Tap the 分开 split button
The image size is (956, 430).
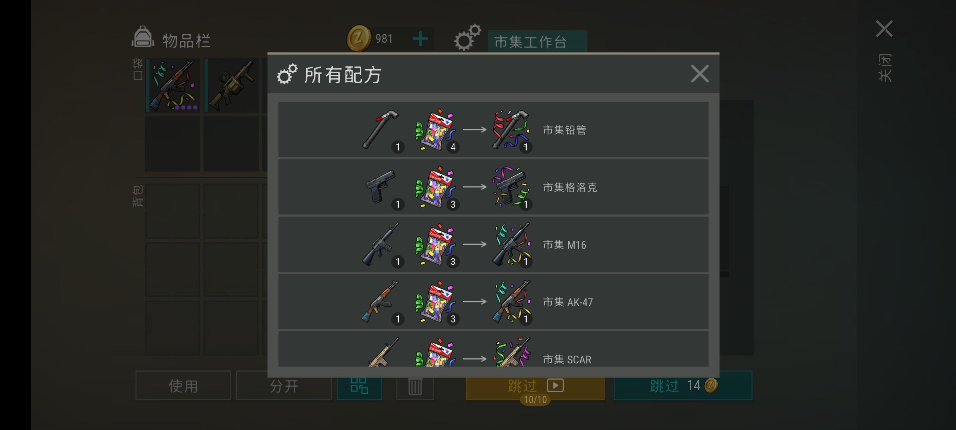coord(284,386)
